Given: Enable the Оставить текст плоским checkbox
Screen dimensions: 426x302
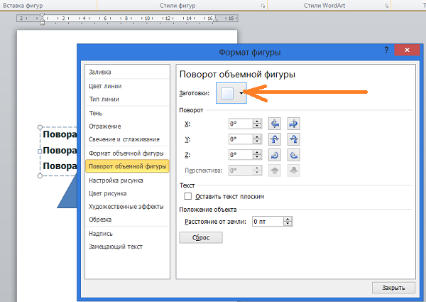Looking at the screenshot, I should click(x=188, y=196).
